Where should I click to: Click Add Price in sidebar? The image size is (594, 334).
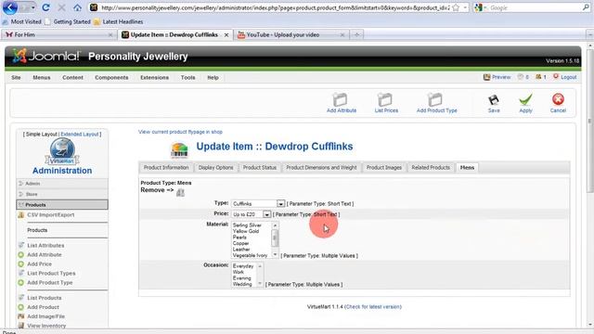click(39, 263)
